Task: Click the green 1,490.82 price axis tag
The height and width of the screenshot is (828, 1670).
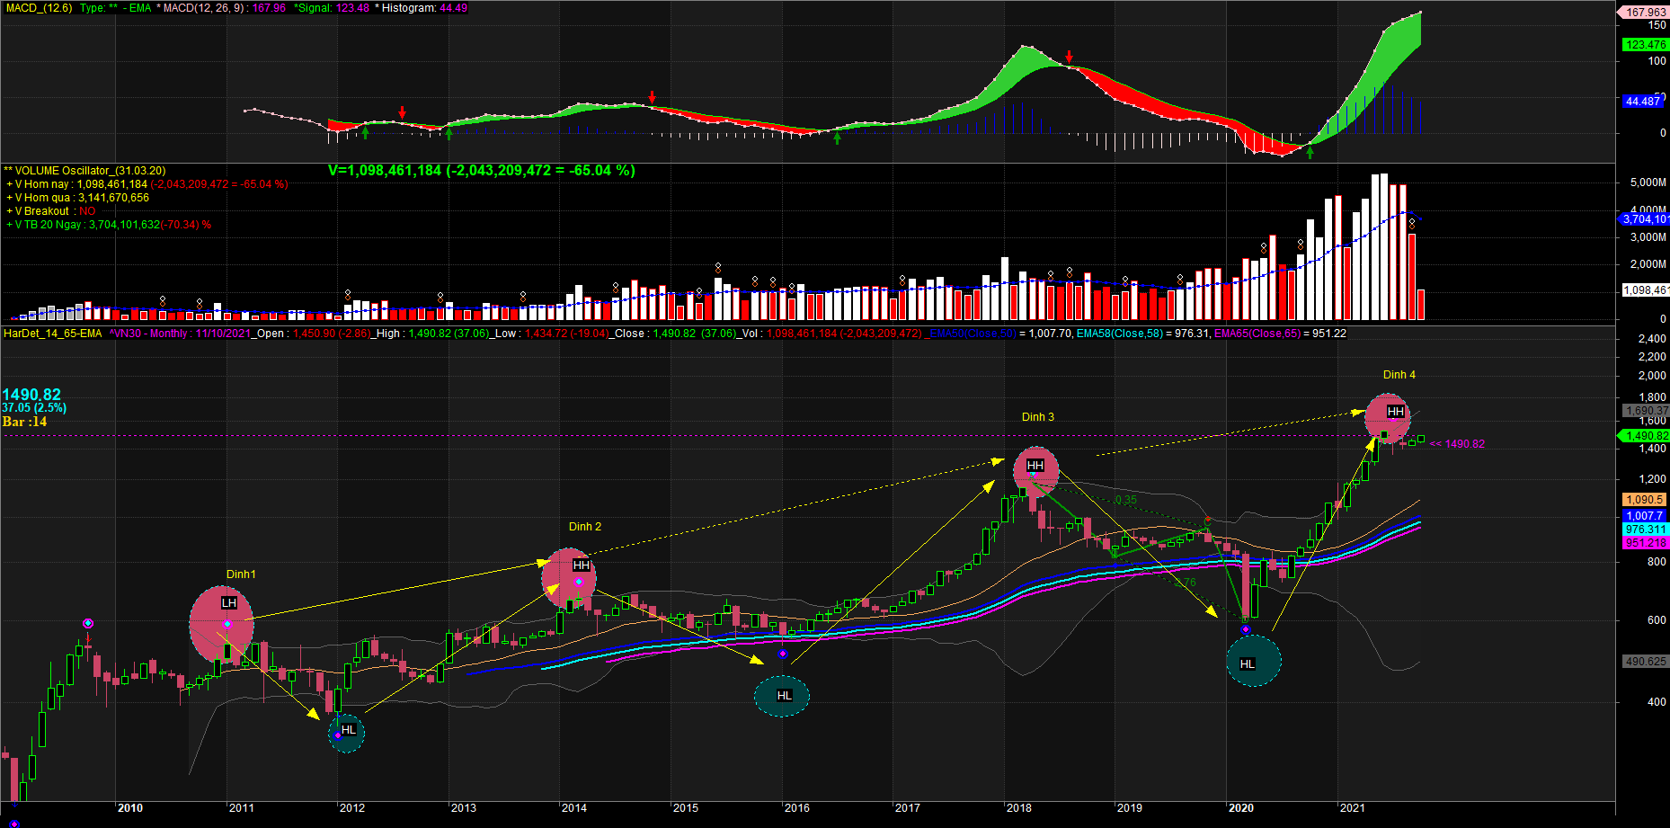Action: (x=1644, y=436)
